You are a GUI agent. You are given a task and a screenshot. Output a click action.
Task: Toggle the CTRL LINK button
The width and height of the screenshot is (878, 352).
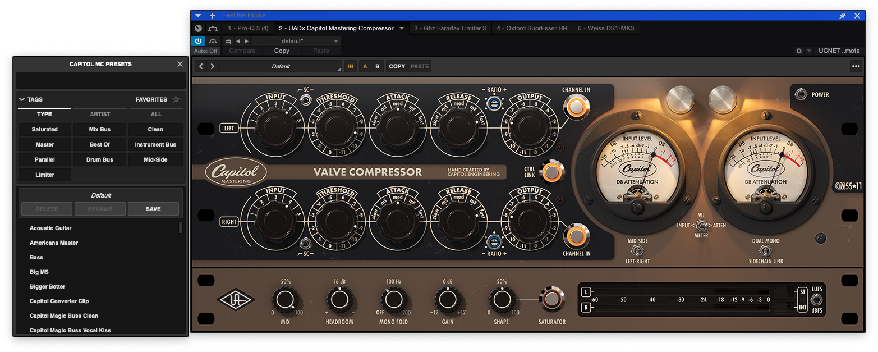(551, 172)
